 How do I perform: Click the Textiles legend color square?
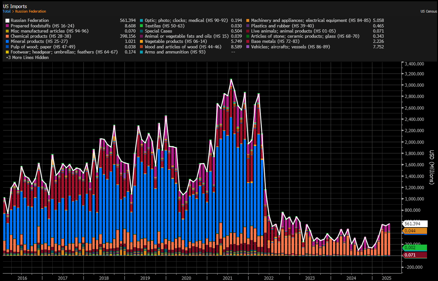click(142, 26)
